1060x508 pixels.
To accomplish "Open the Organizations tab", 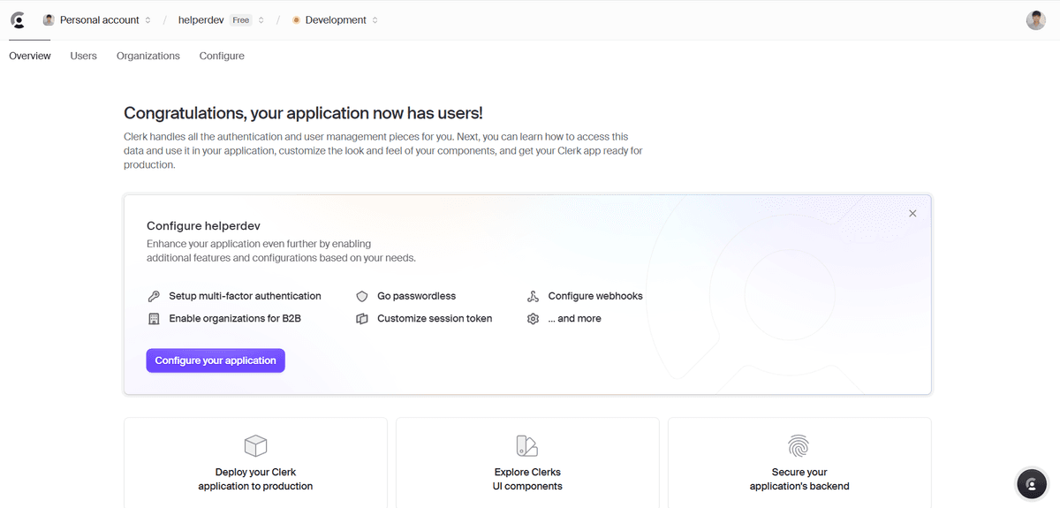I will (148, 56).
